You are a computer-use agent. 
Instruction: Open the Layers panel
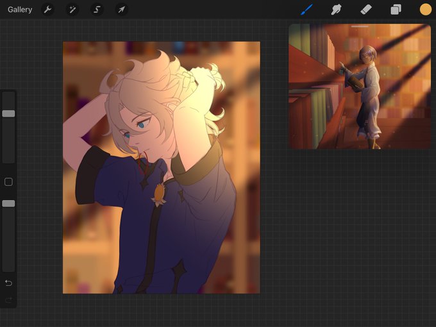(x=396, y=10)
